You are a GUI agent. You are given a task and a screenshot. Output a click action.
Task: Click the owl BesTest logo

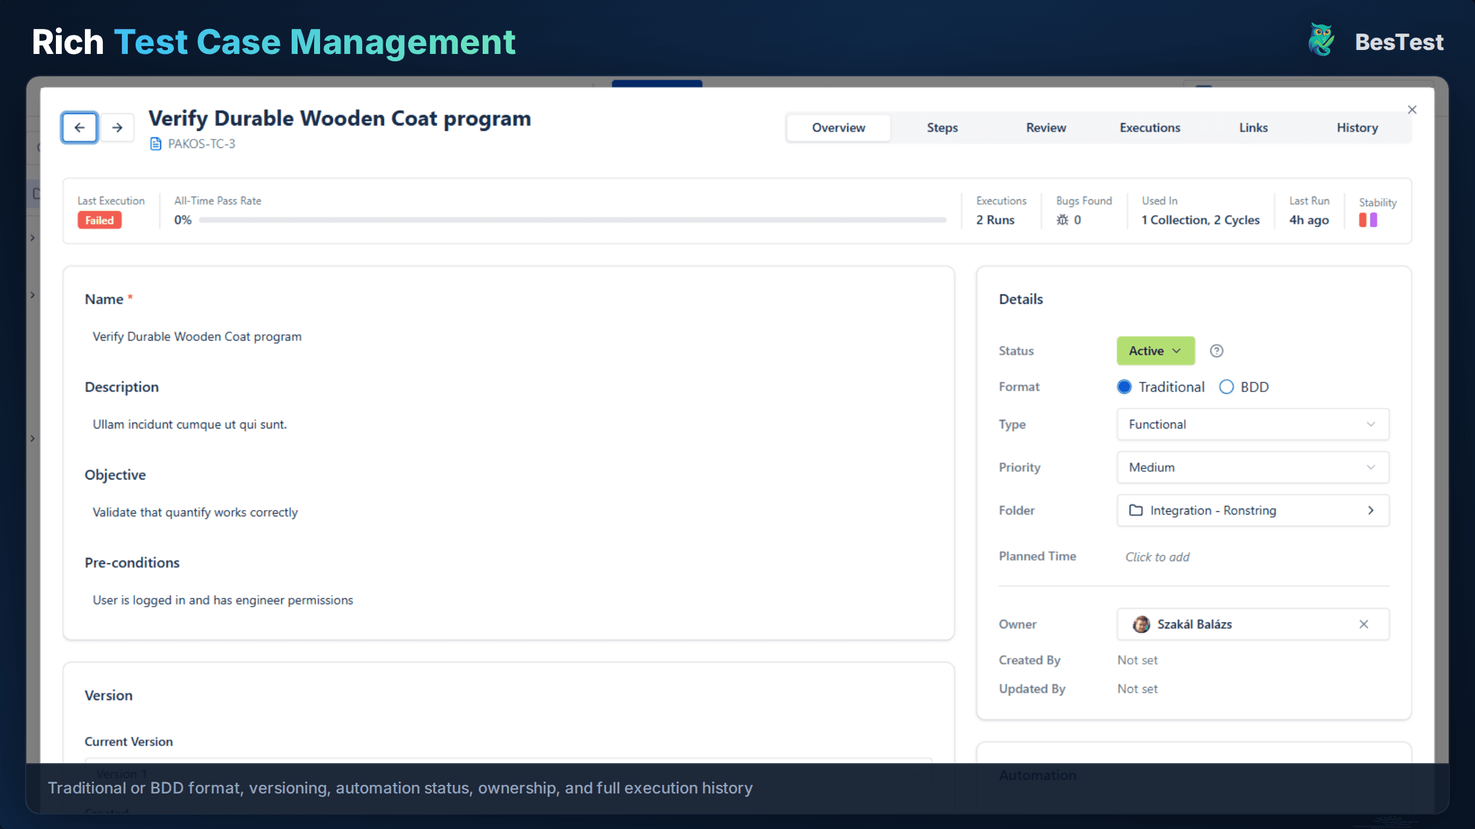click(1321, 39)
